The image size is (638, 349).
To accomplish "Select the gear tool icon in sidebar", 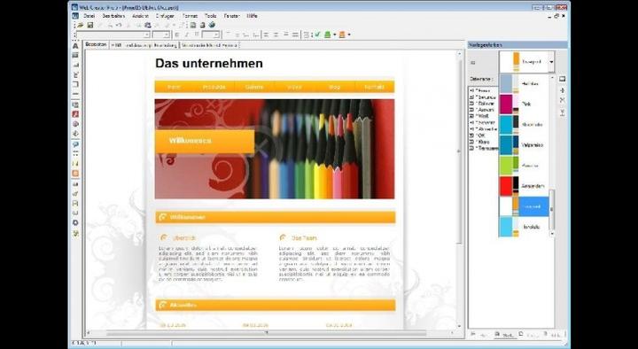I will pyautogui.click(x=75, y=223).
